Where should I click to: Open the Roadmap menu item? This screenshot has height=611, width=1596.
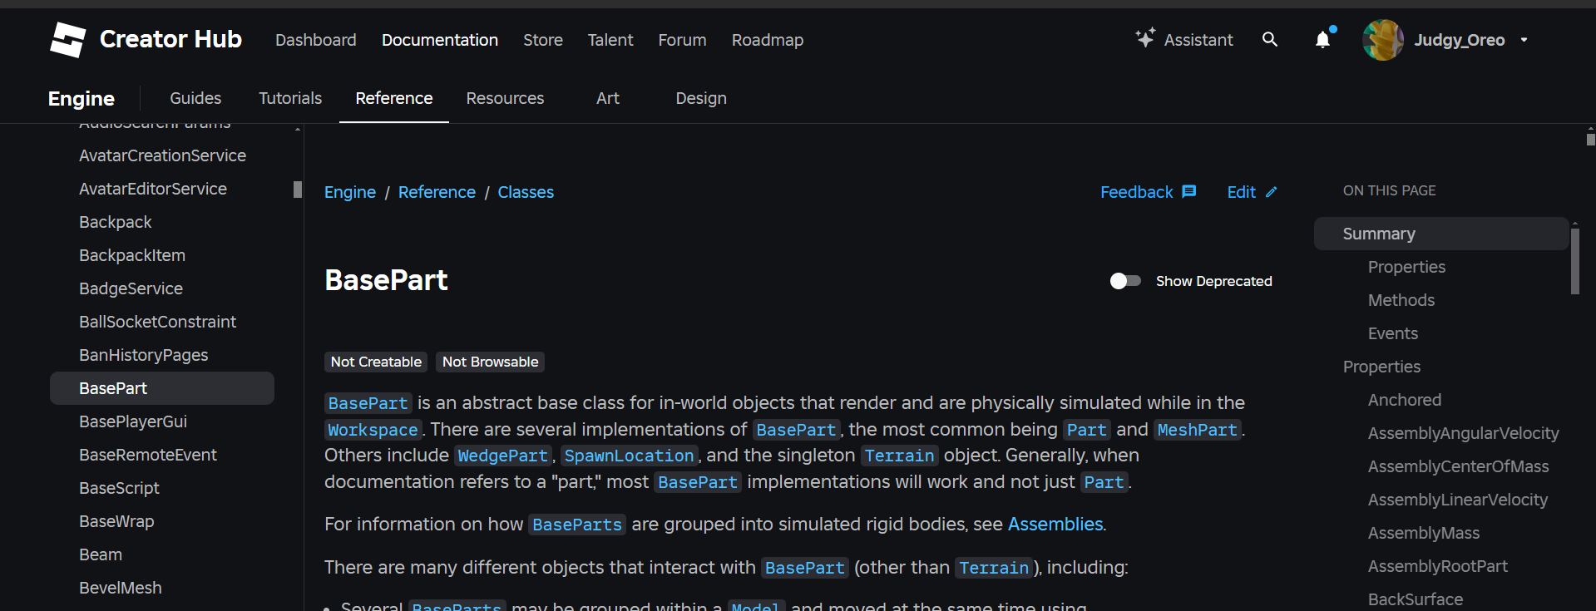767,40
